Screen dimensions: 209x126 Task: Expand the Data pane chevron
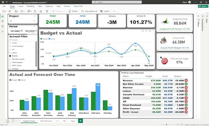click(207, 16)
